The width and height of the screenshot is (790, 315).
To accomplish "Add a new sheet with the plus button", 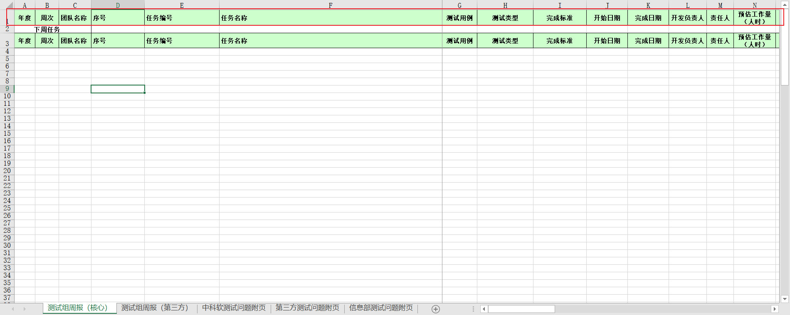I will pos(436,309).
